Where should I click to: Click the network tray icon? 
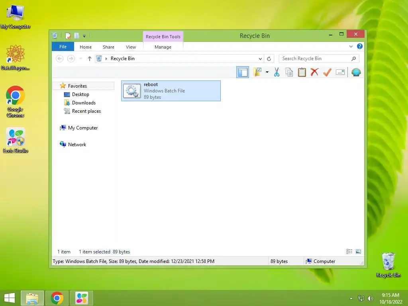(361, 298)
